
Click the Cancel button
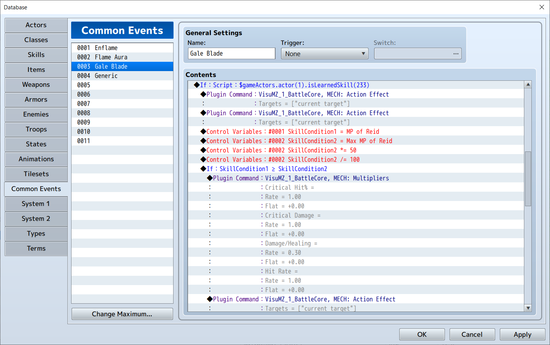click(472, 335)
